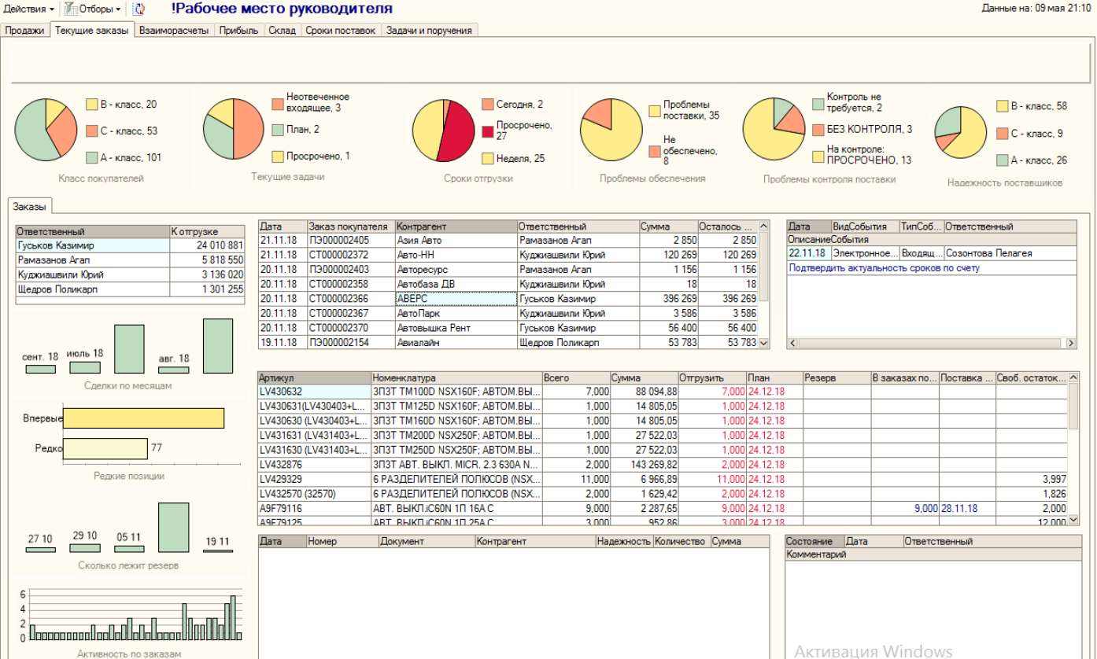Select the АВЕРС contractor cell

point(456,299)
